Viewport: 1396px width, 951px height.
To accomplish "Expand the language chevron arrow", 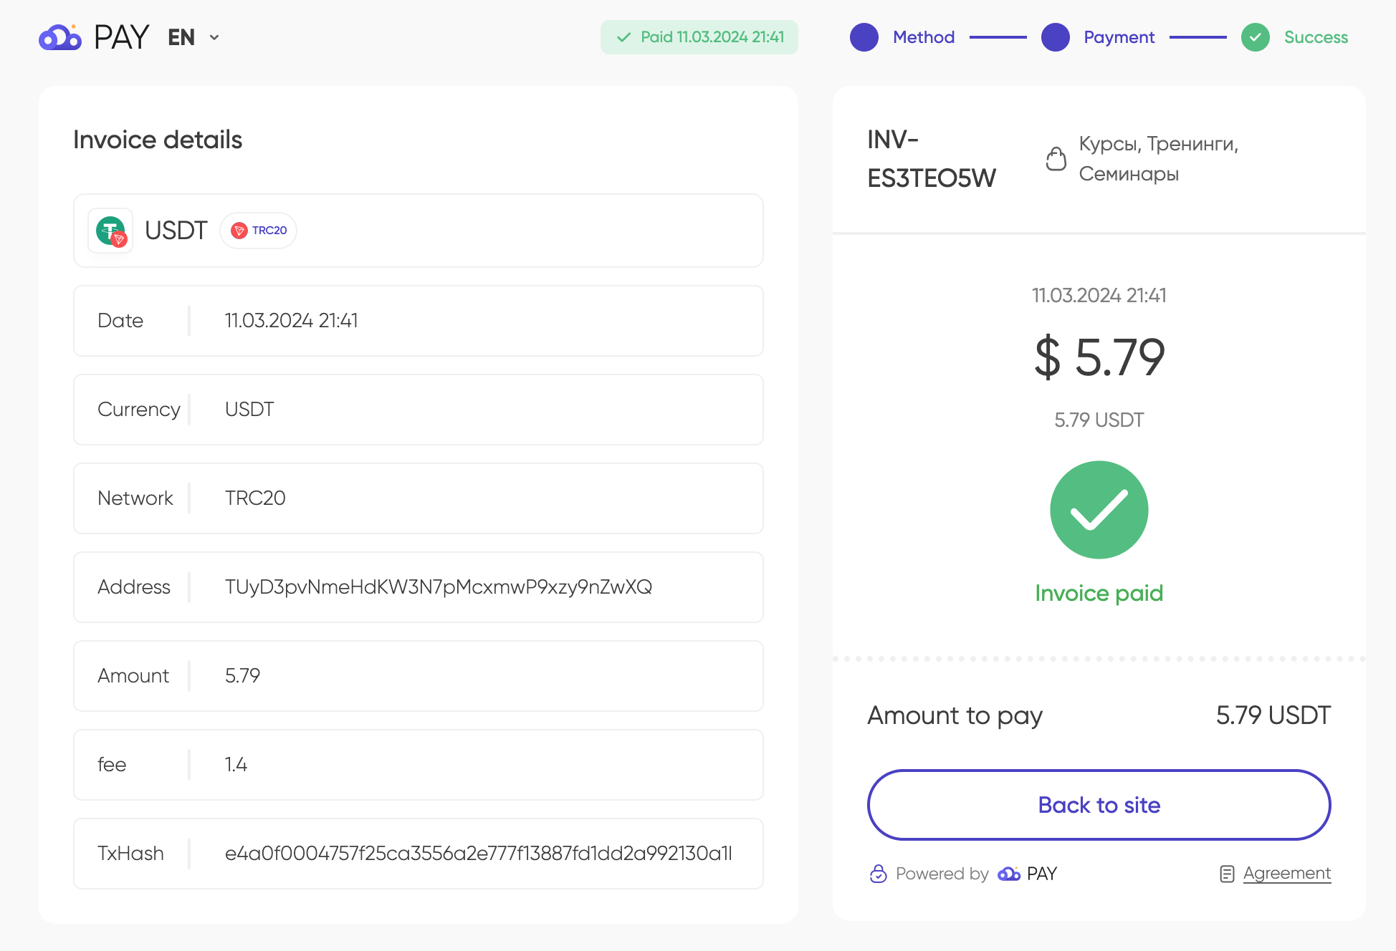I will [214, 37].
